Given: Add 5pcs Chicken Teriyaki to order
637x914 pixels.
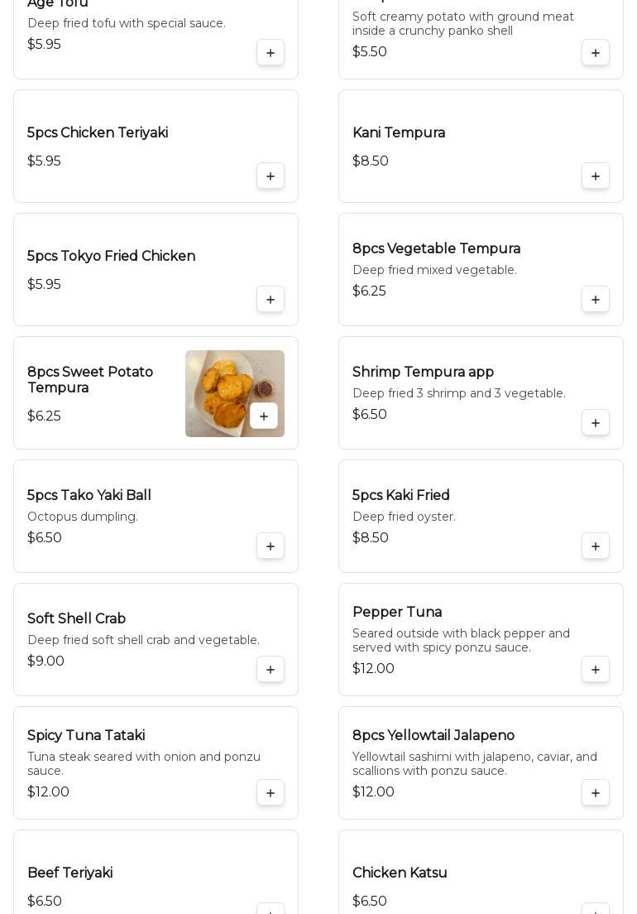Looking at the screenshot, I should click(x=271, y=176).
